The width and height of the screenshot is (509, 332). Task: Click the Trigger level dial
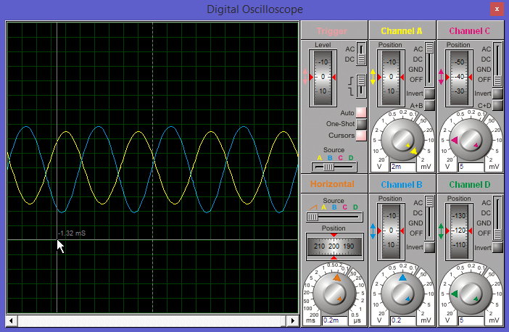click(x=323, y=76)
